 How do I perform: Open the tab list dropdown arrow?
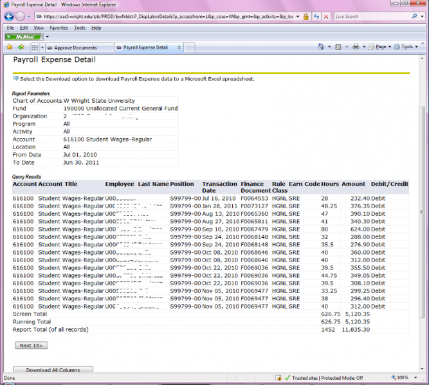coord(42,48)
